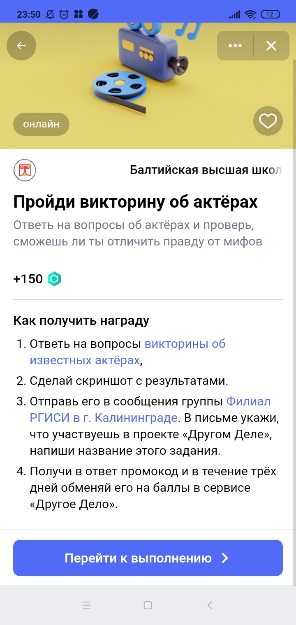Tap the Android home square button

tap(148, 605)
